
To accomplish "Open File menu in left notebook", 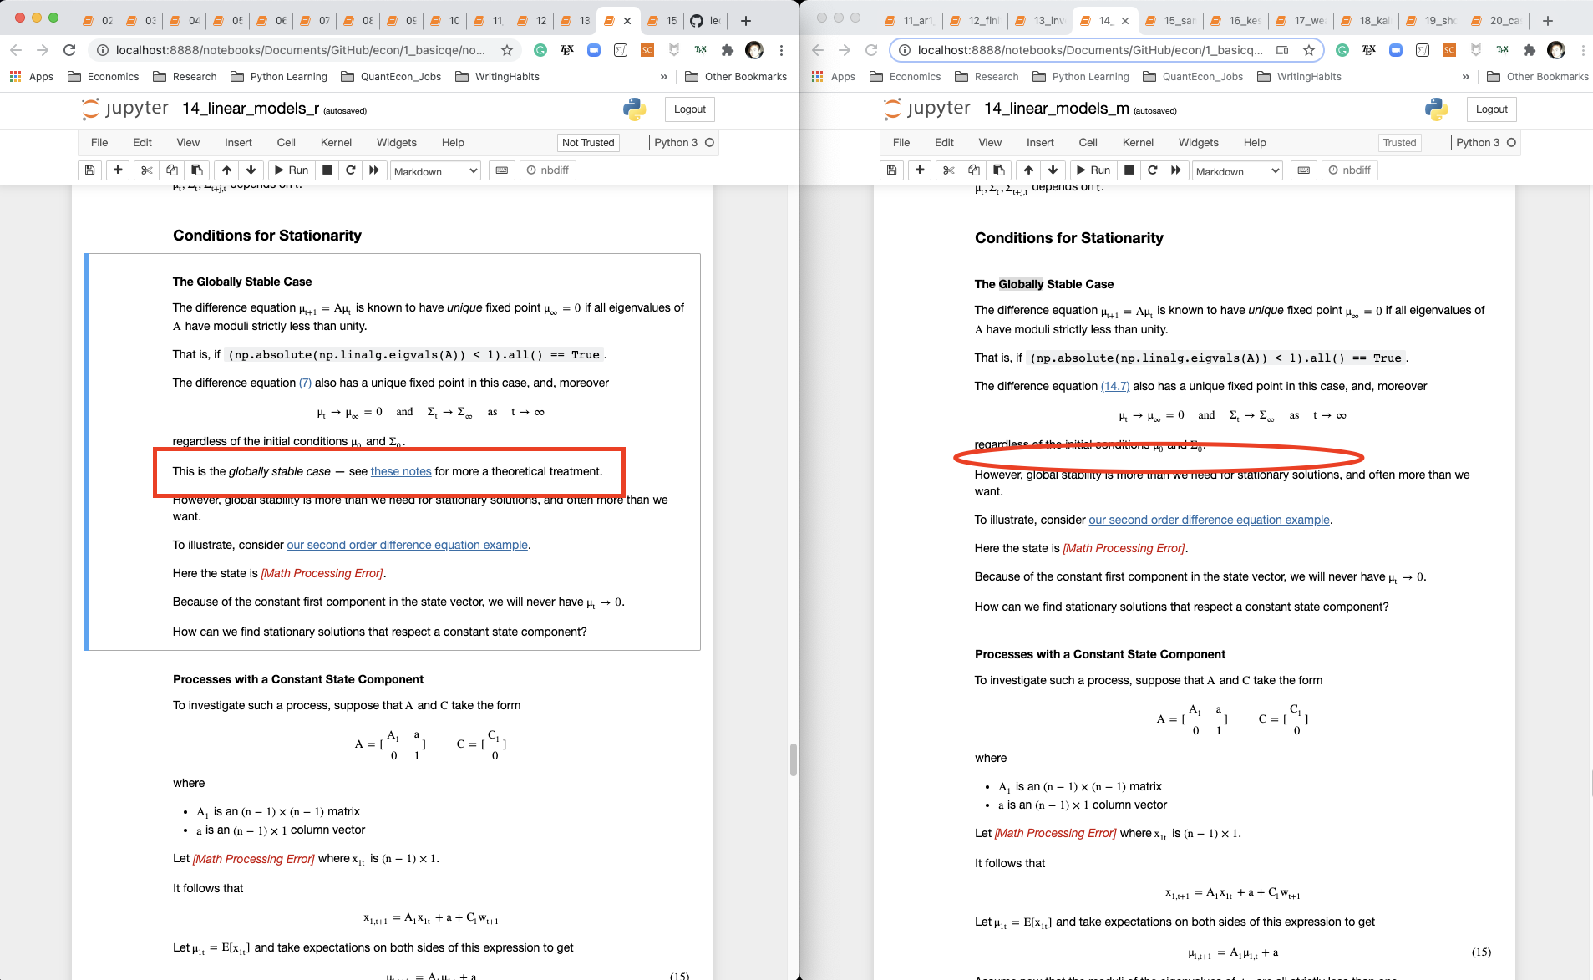I will [x=99, y=142].
